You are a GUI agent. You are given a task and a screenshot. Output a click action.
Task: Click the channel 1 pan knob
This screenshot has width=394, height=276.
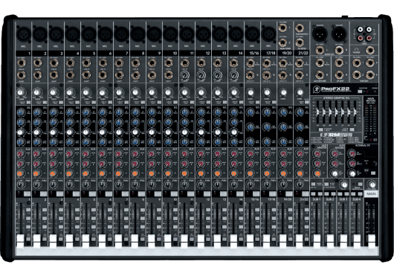21,184
